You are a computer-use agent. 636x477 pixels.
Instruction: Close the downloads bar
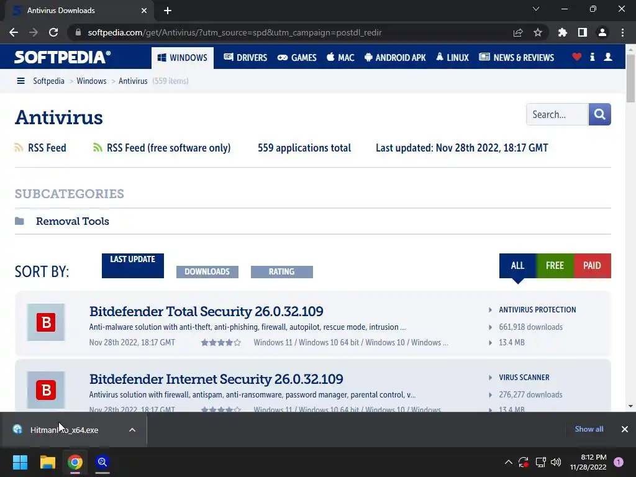(625, 429)
